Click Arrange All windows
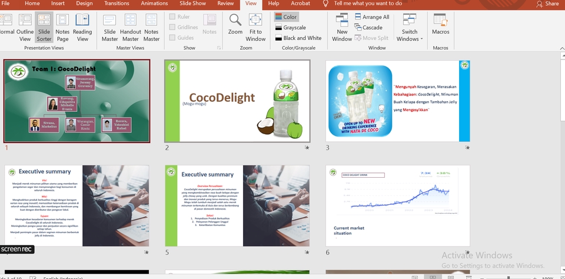Image resolution: width=565 pixels, height=279 pixels. click(x=372, y=17)
